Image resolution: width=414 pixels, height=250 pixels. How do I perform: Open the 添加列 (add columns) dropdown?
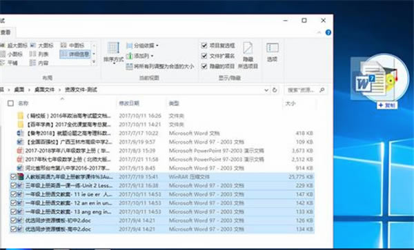pos(140,56)
